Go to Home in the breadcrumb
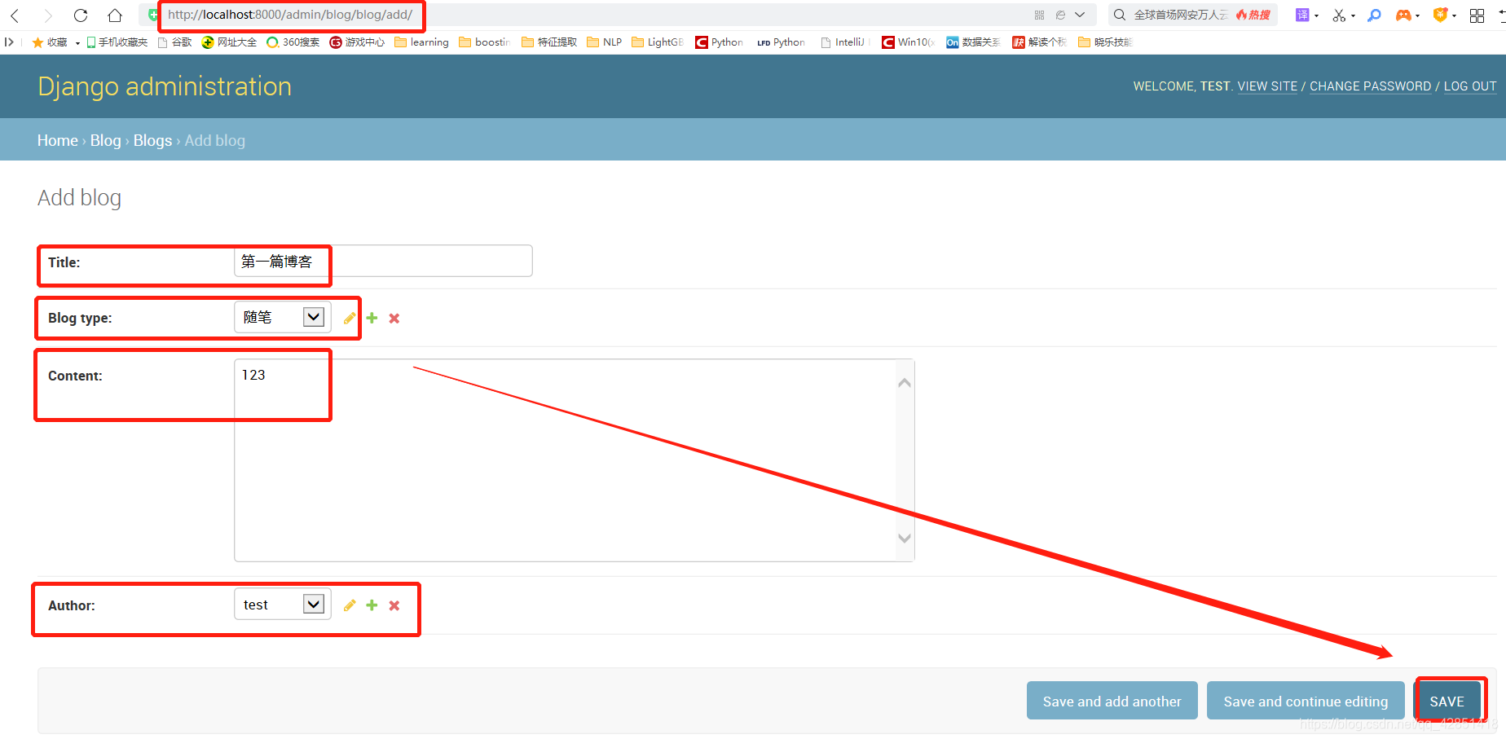Image resolution: width=1506 pixels, height=739 pixels. coord(58,140)
